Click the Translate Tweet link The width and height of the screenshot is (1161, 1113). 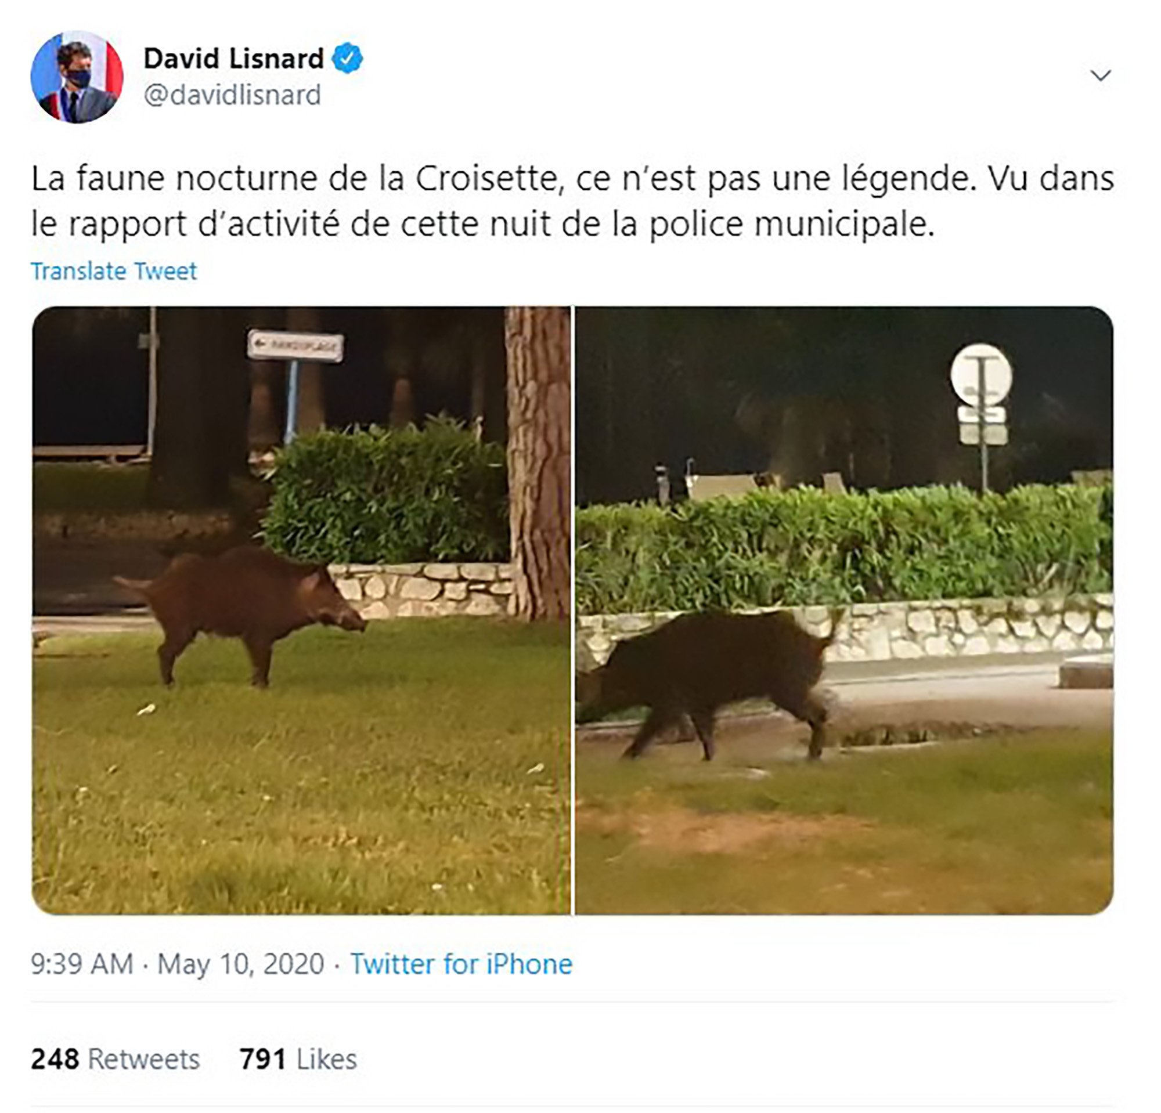click(x=114, y=271)
